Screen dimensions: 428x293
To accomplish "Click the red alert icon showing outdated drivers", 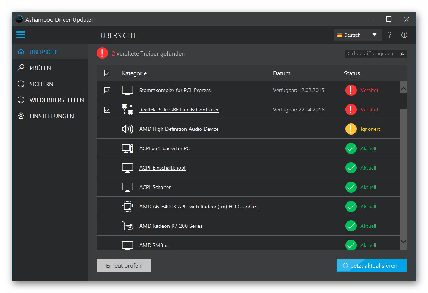I will pyautogui.click(x=102, y=53).
